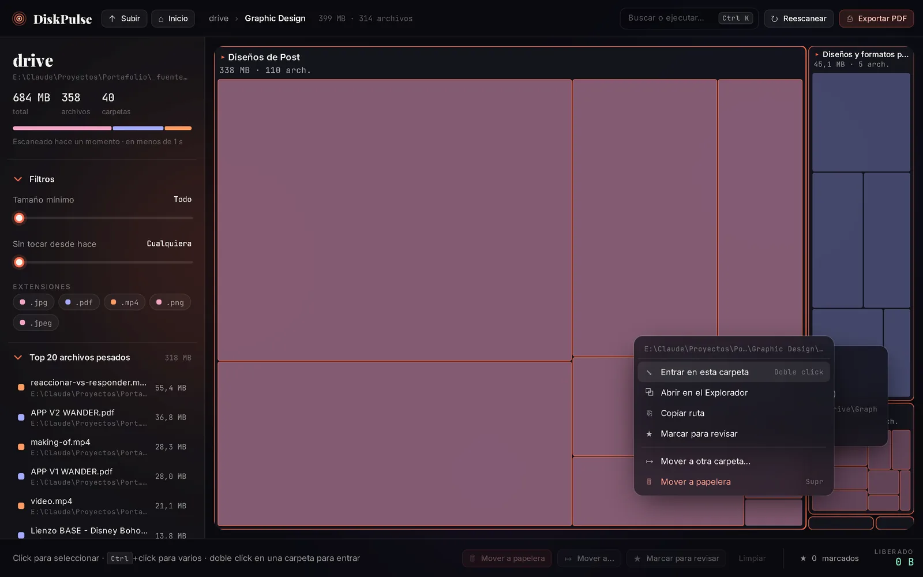Toggle the .pdf extension filter chip
923x577 pixels.
pos(79,302)
